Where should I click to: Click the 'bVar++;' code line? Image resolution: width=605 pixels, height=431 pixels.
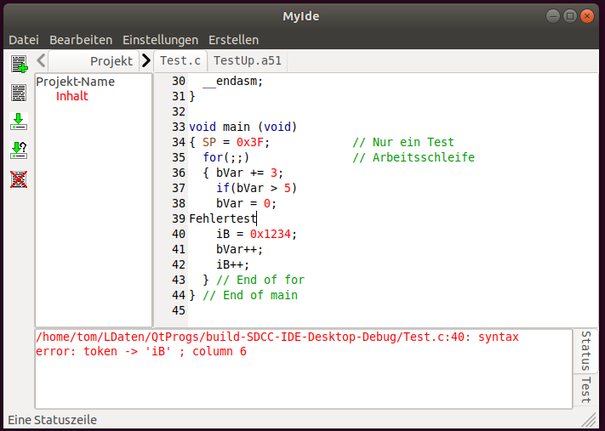pyautogui.click(x=240, y=249)
